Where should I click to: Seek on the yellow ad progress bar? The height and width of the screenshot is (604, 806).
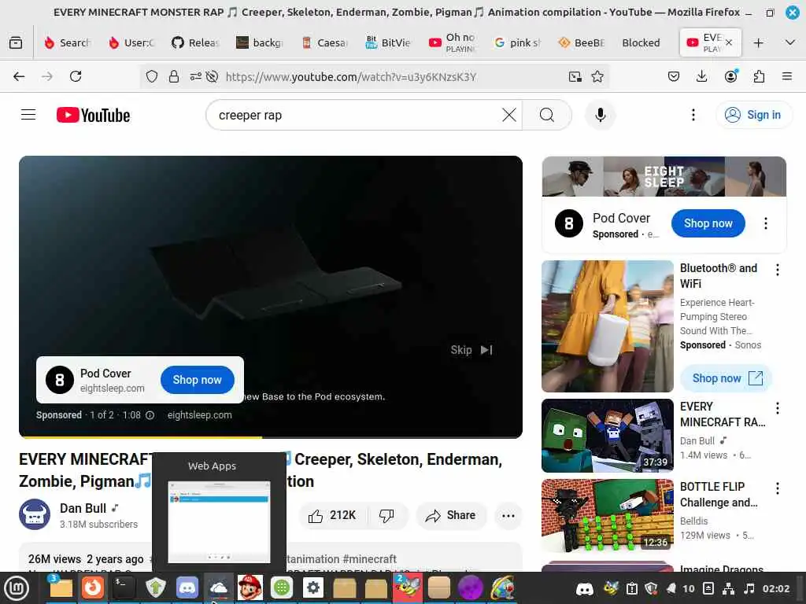(271, 437)
